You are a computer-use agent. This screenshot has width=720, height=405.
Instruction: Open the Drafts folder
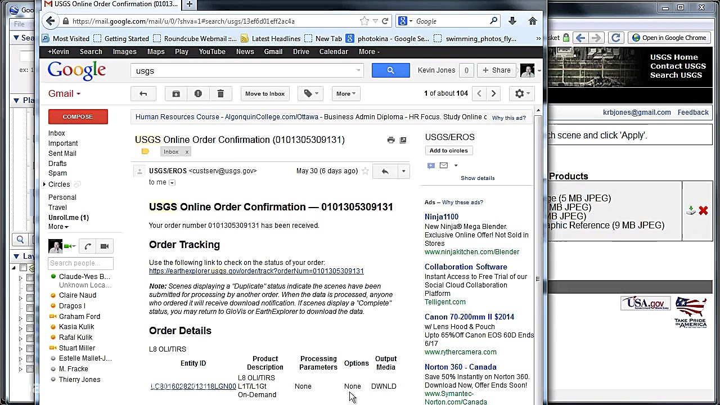(57, 164)
